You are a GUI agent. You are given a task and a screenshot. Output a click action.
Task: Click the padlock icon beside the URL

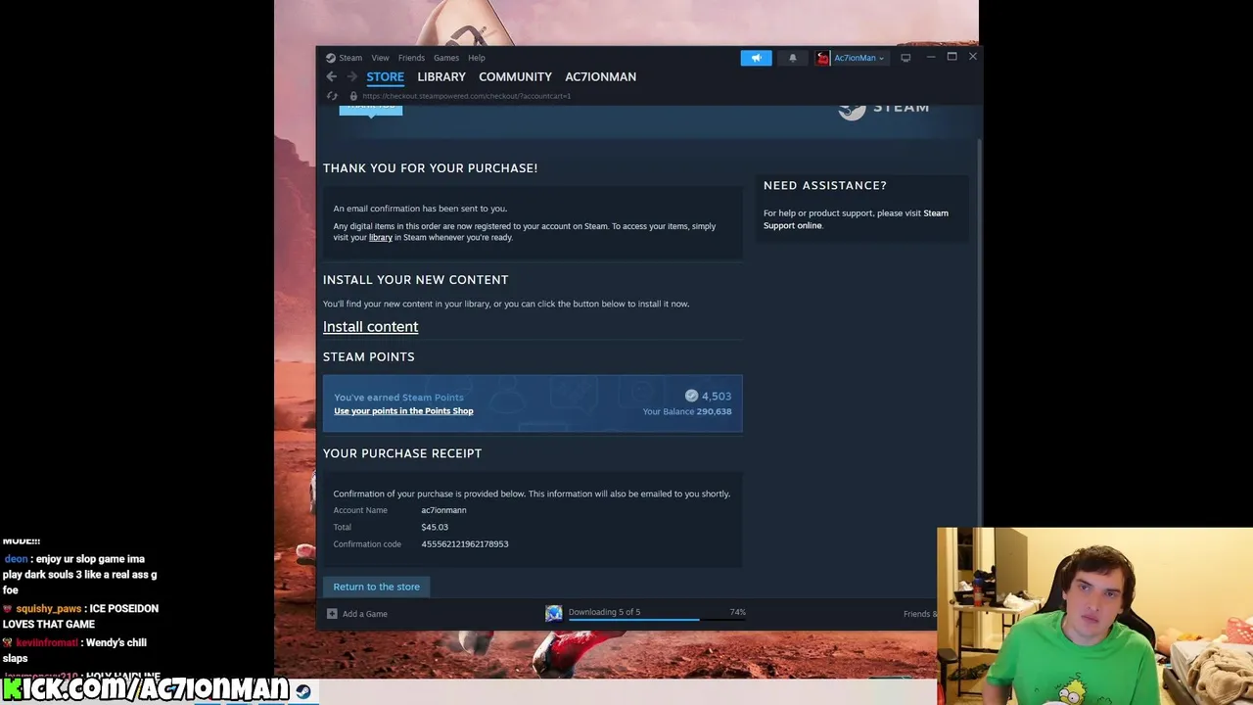353,96
